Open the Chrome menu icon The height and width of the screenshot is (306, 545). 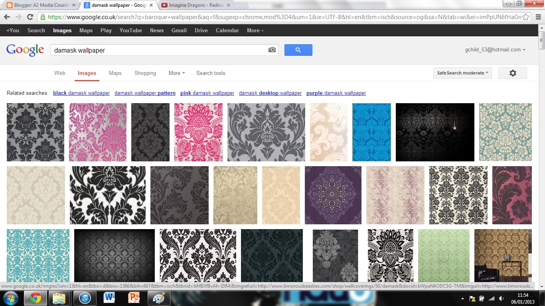click(538, 17)
